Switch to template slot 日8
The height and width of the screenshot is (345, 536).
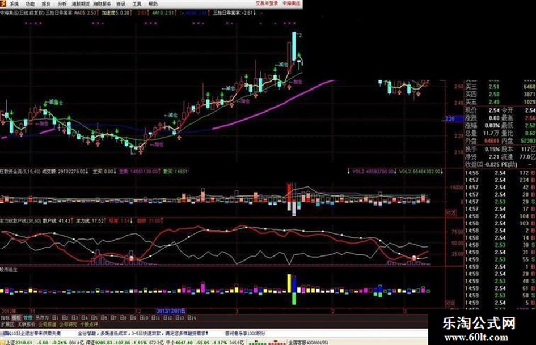[x=124, y=318]
